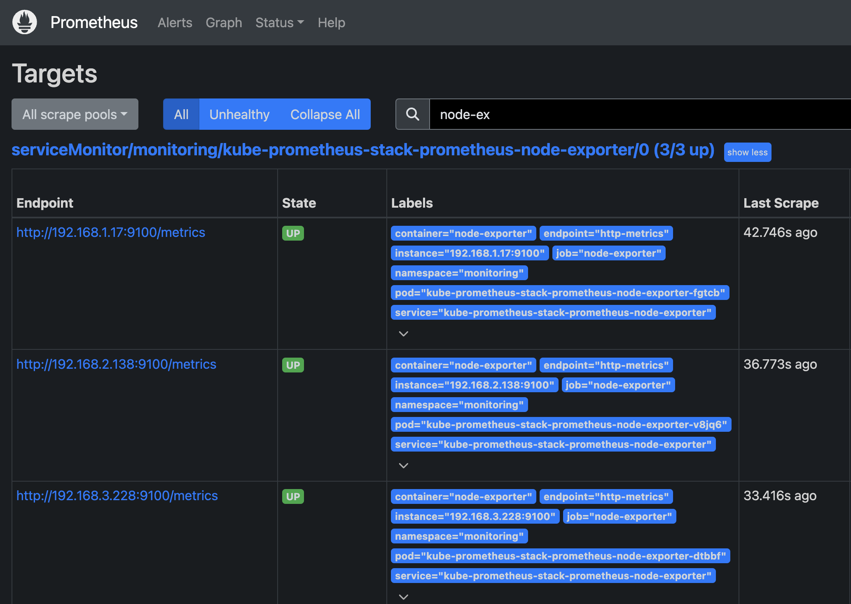Viewport: 851px width, 604px height.
Task: Select the All targets filter
Action: point(181,114)
